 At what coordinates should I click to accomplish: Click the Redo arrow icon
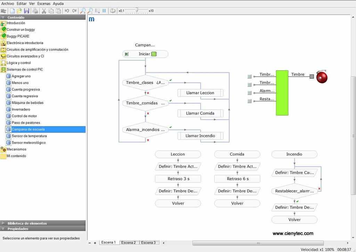pos(74,11)
